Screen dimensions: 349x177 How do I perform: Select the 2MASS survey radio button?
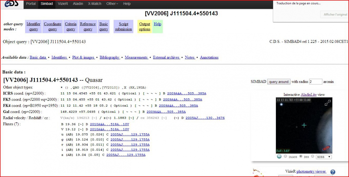(x=285, y=156)
